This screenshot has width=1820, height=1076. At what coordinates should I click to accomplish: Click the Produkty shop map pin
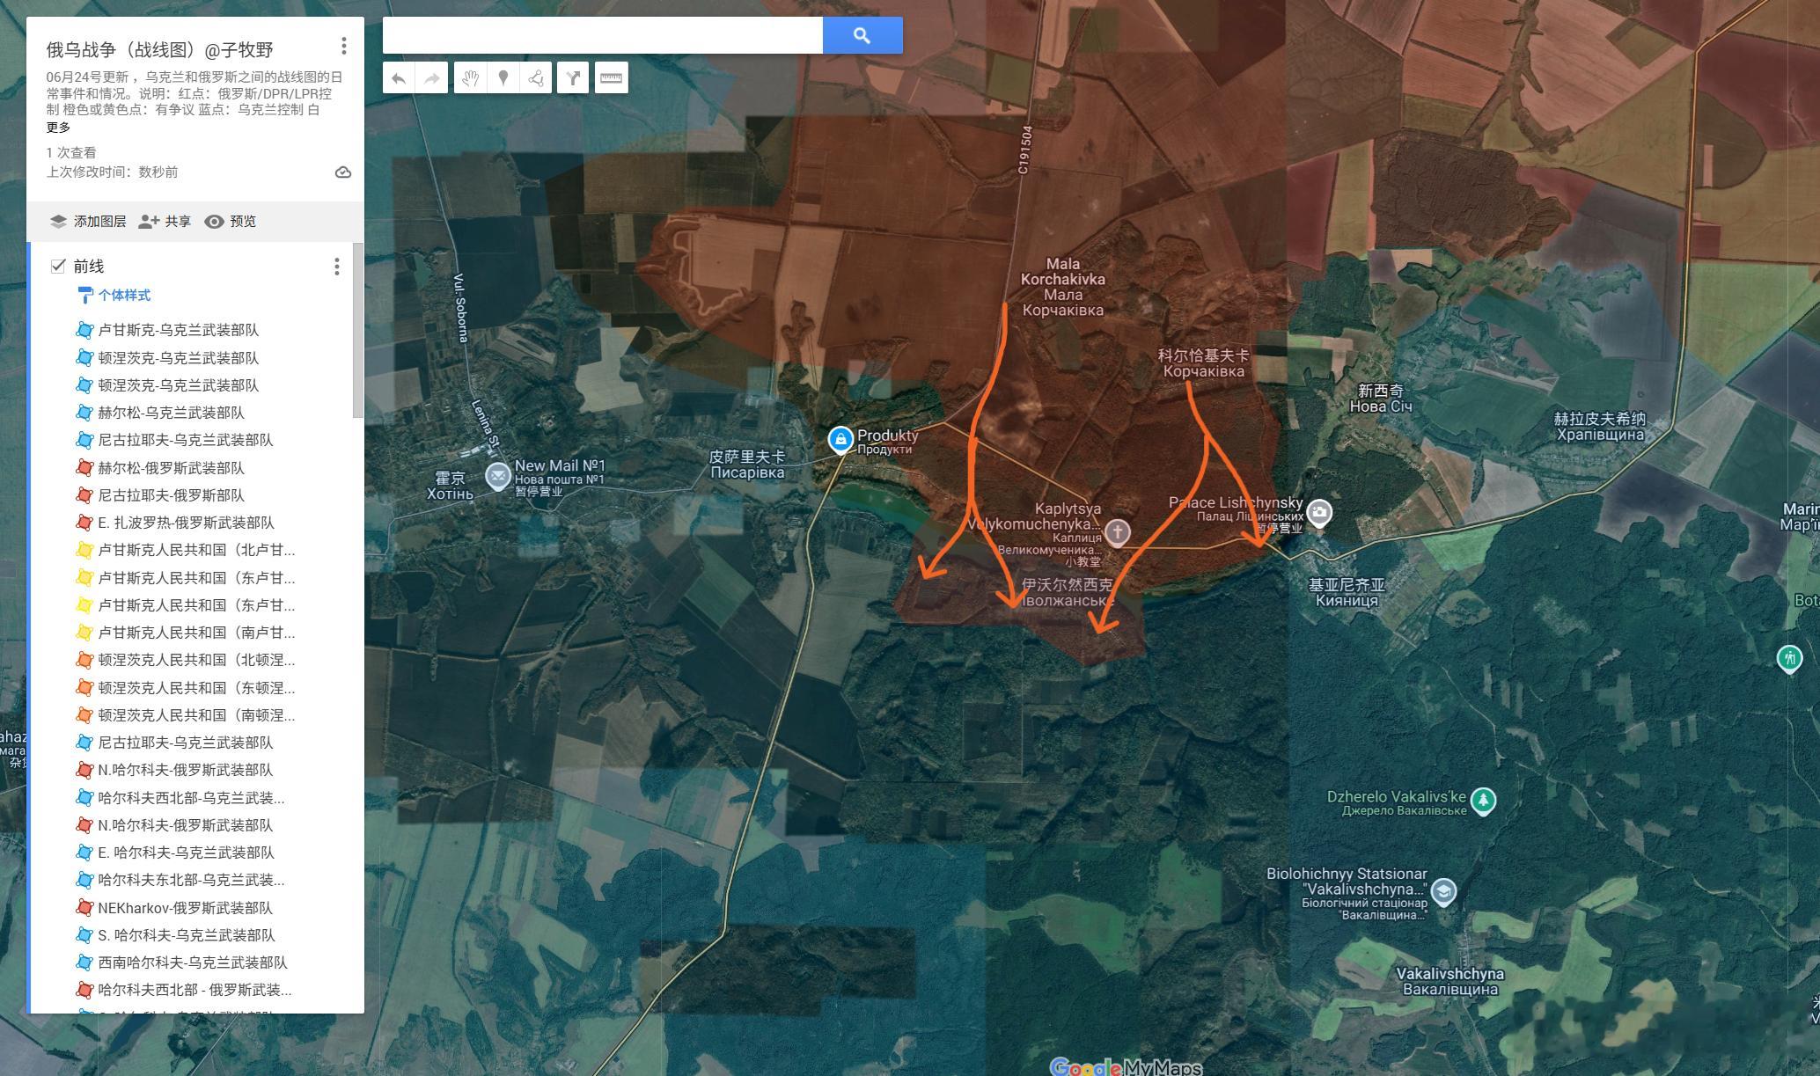click(840, 438)
